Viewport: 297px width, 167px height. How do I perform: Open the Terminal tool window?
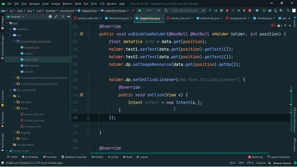pyautogui.click(x=50, y=157)
